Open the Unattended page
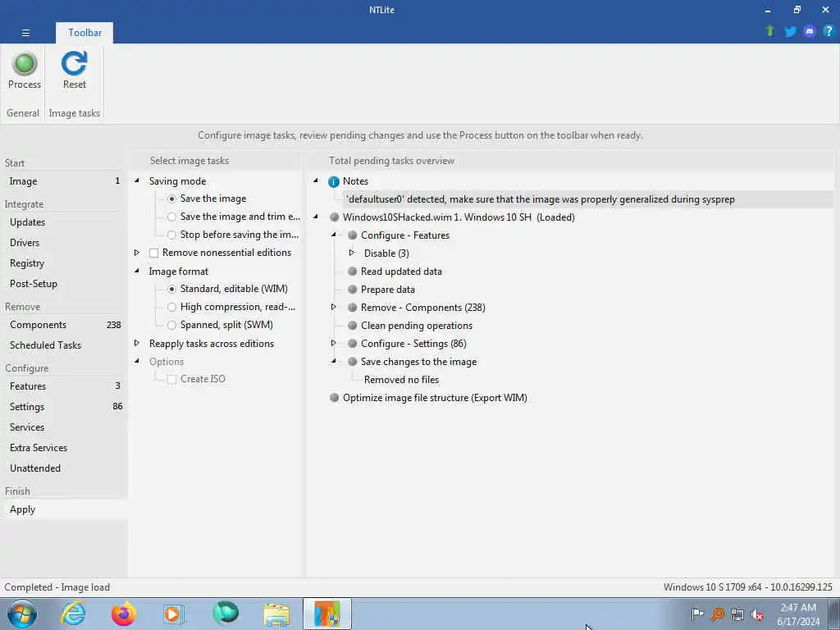The image size is (840, 630). click(64, 468)
